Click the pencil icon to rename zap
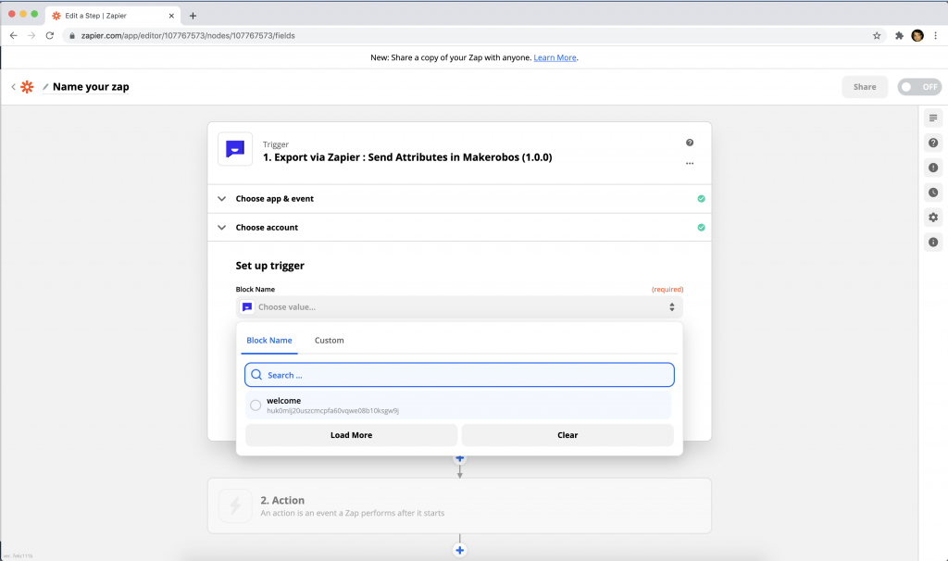 point(45,87)
